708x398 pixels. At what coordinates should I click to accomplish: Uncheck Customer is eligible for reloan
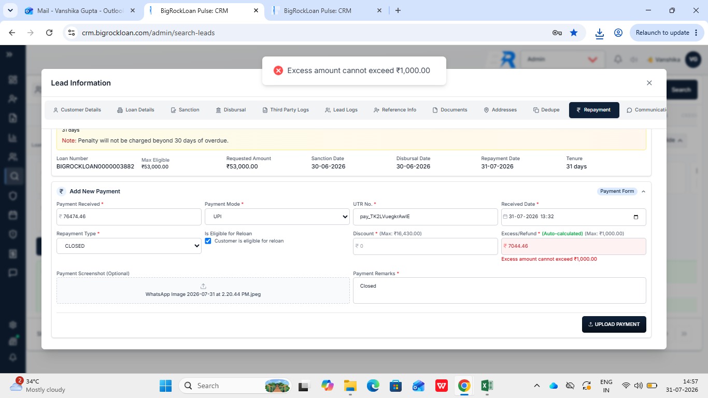tap(208, 241)
